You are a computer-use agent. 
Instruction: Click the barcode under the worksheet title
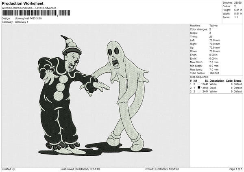(36, 13)
